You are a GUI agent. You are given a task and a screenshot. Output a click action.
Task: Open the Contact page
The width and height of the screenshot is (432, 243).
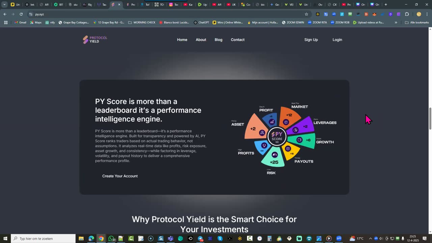coord(238,40)
